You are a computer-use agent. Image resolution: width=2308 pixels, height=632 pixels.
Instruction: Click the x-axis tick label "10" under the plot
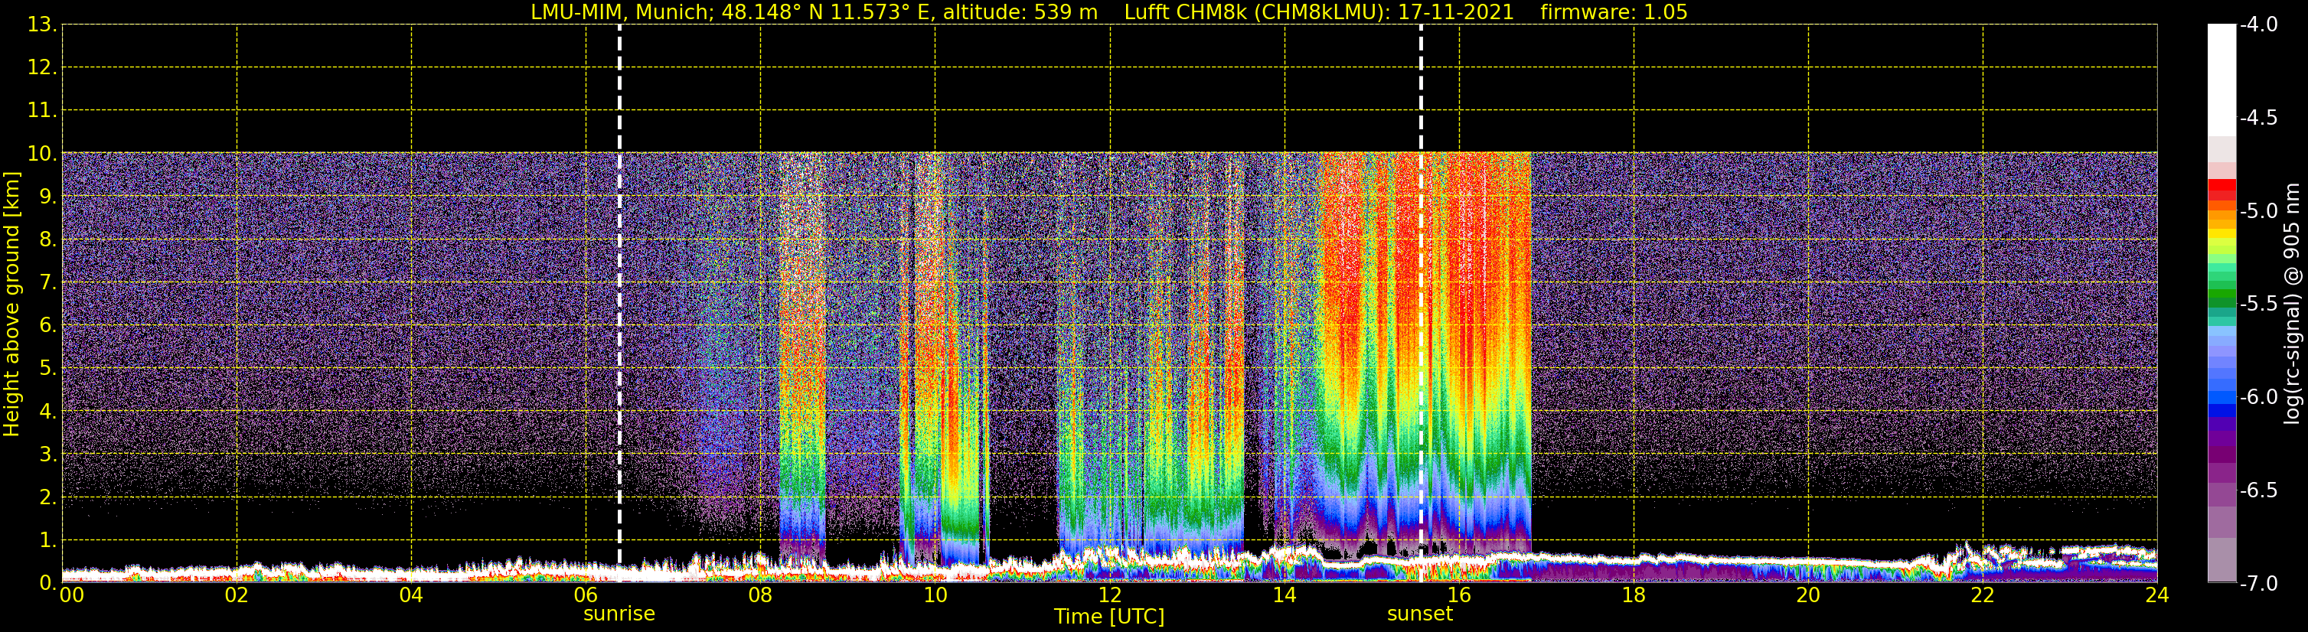pyautogui.click(x=935, y=595)
